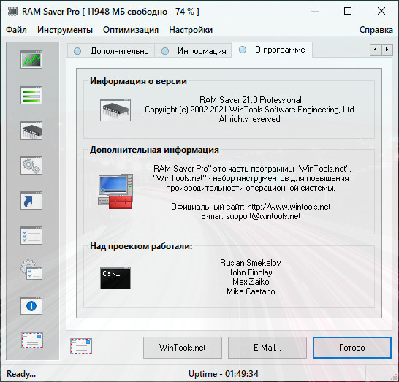Open the Инструменты menu
Screen dimensions: 399x382
[65, 30]
